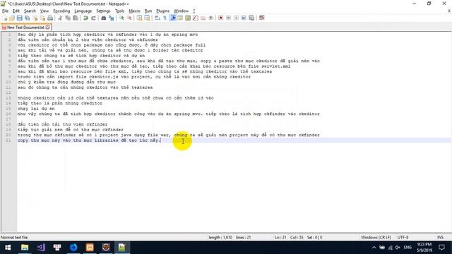The height and width of the screenshot is (254, 452).
Task: Undo the last edit via toolbar
Action: pos(85,18)
